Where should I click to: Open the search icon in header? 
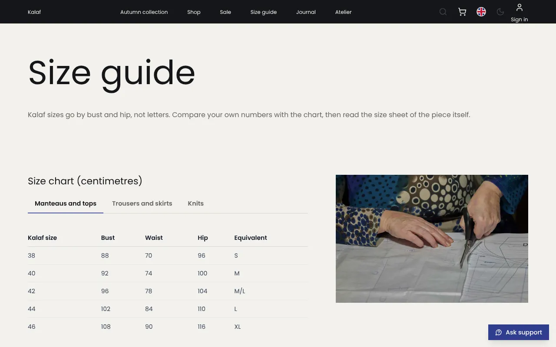pos(443,12)
